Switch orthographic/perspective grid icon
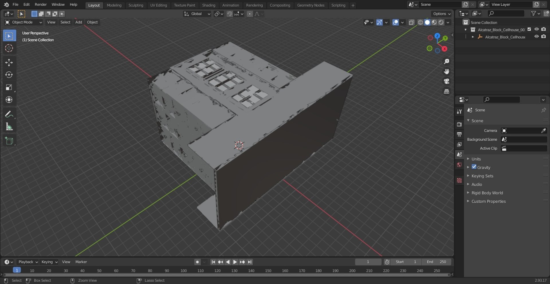The image size is (550, 284). pyautogui.click(x=446, y=91)
